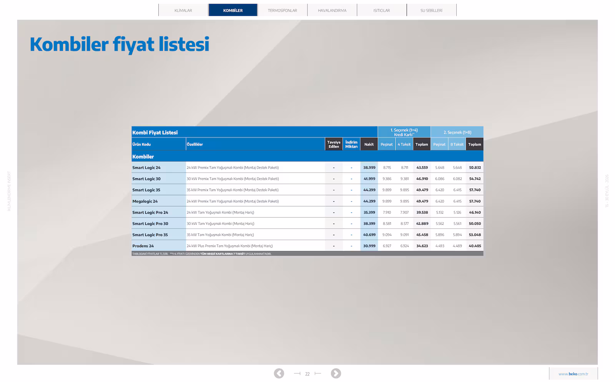This screenshot has height=382, width=615.
Task: Select the 'Smart Logic Pro 30' product name
Action: click(x=150, y=224)
